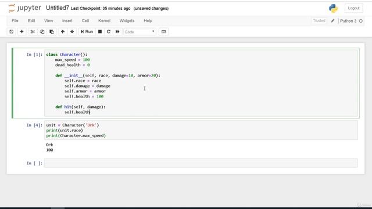Image resolution: width=372 pixels, height=209 pixels.
Task: Move selected cell up
Action: (x=63, y=31)
